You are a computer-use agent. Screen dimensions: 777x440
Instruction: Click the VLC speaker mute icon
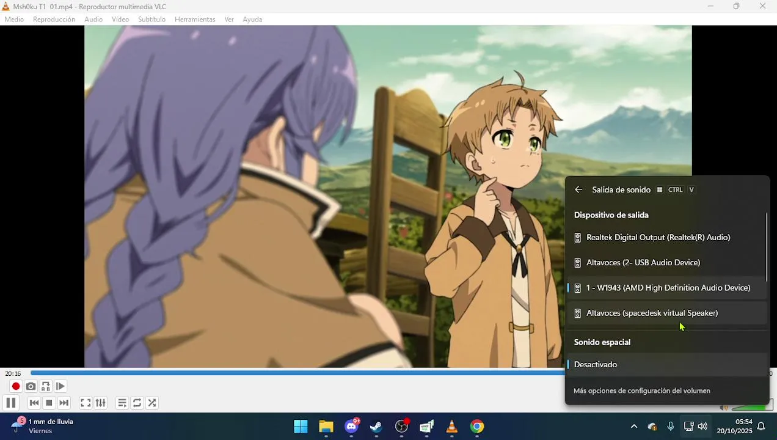click(x=723, y=408)
